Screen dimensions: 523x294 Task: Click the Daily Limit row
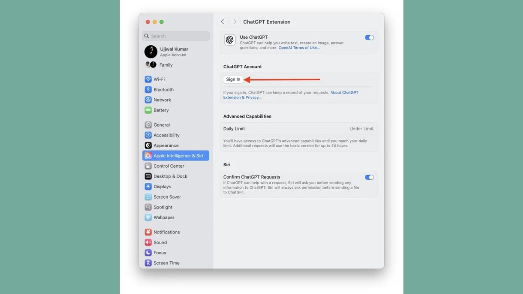299,129
